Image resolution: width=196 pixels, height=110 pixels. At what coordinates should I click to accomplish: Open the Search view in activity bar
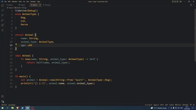pos(2,10)
